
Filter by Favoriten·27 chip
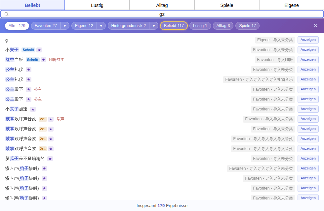[46, 26]
